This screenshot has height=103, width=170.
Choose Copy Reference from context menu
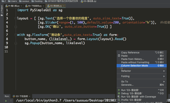tap(142, 53)
